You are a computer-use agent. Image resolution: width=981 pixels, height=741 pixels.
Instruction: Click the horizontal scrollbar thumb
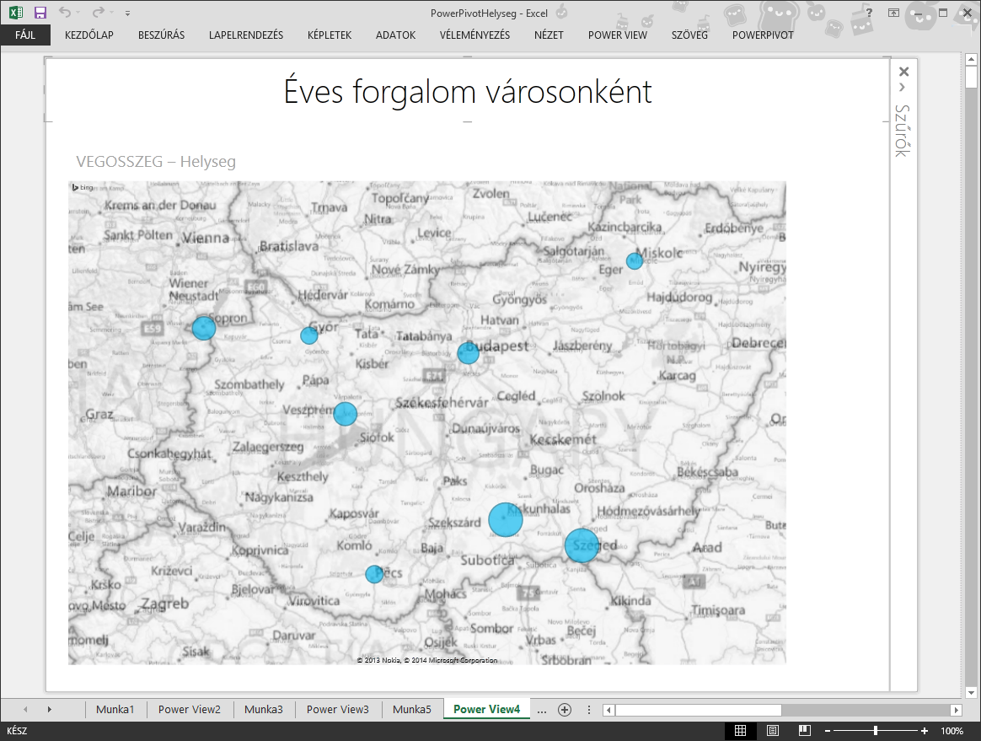[x=698, y=710]
